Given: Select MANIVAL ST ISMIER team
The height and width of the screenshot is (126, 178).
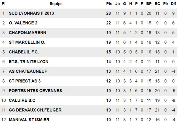Looking at the screenshot, I should (x=29, y=120).
